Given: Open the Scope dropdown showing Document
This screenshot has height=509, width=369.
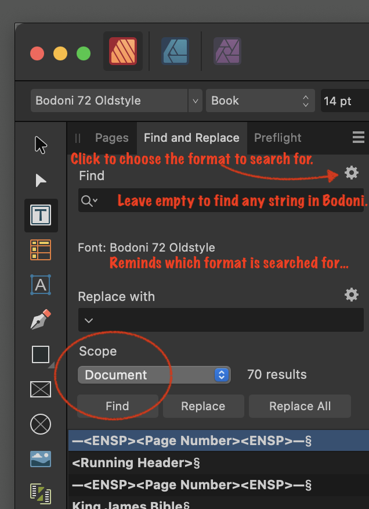Looking at the screenshot, I should pyautogui.click(x=154, y=375).
